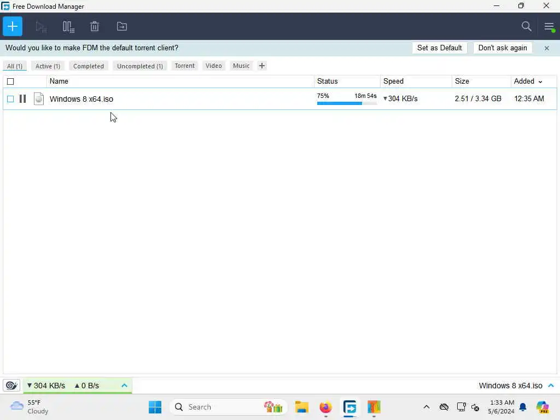Tick checkbox for Windows 8 x64.iso

tap(10, 99)
